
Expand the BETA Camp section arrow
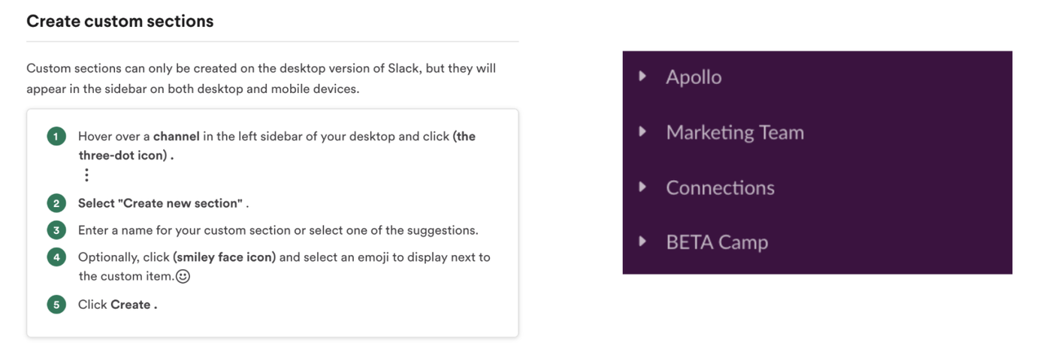(642, 241)
